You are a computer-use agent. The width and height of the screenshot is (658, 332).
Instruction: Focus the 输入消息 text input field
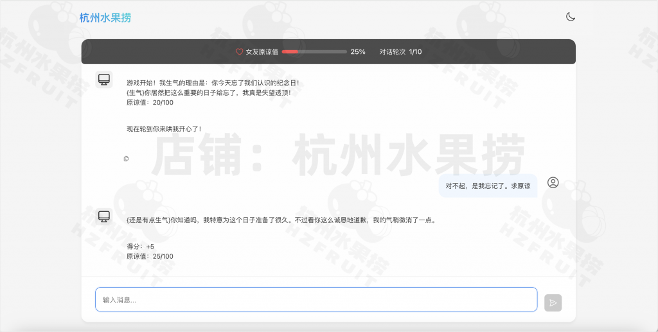click(x=316, y=299)
